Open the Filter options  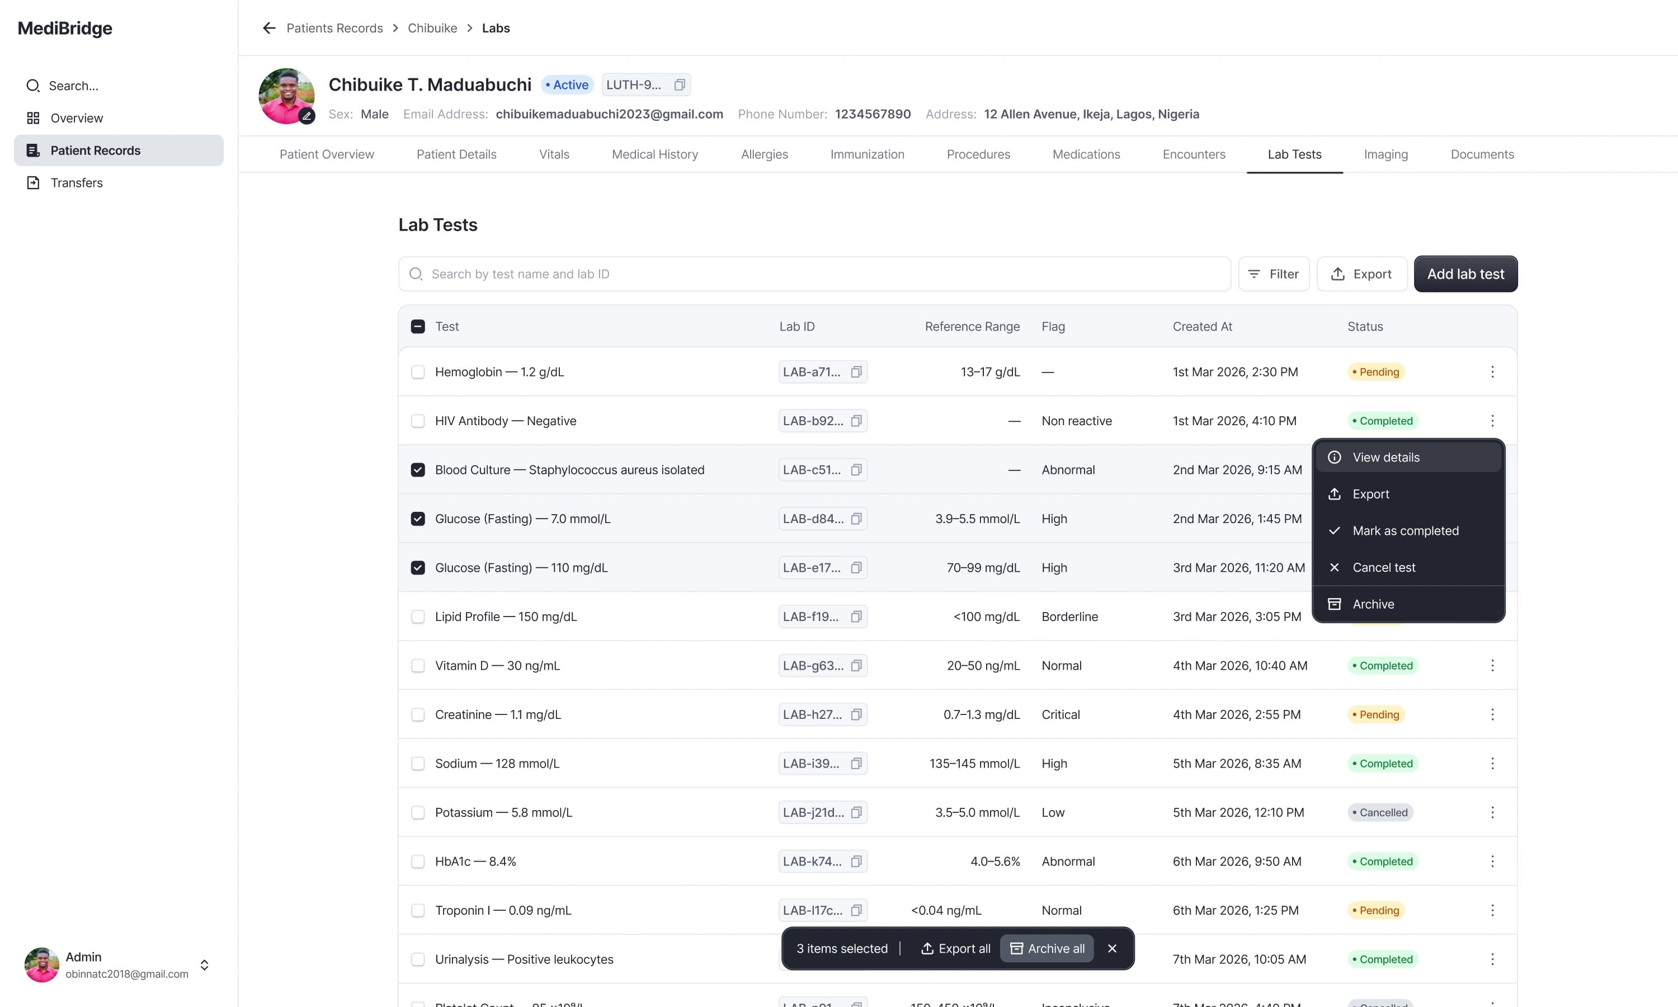(x=1273, y=274)
